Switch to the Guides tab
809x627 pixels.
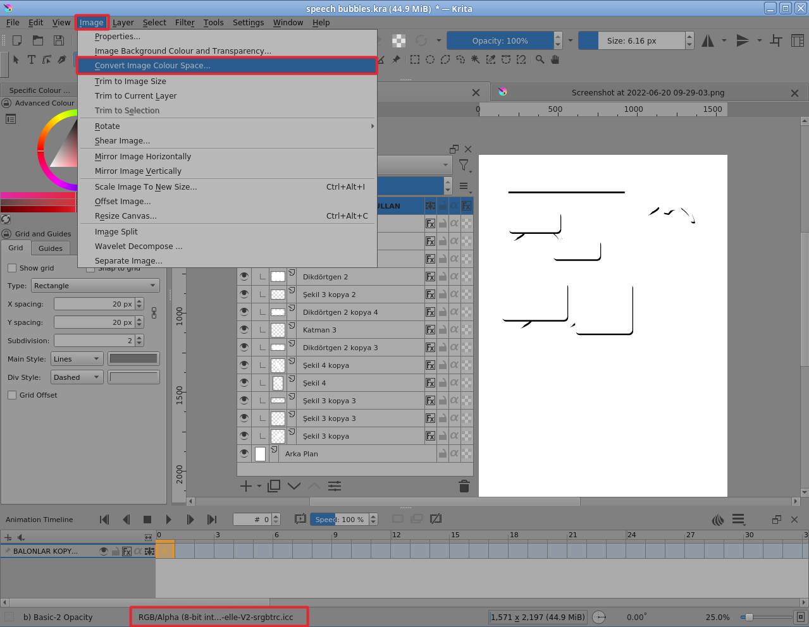(x=51, y=248)
